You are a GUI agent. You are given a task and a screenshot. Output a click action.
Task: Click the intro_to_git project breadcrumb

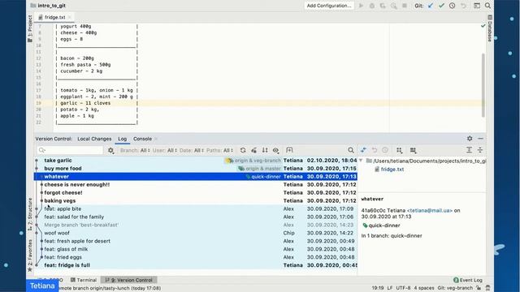(49, 6)
